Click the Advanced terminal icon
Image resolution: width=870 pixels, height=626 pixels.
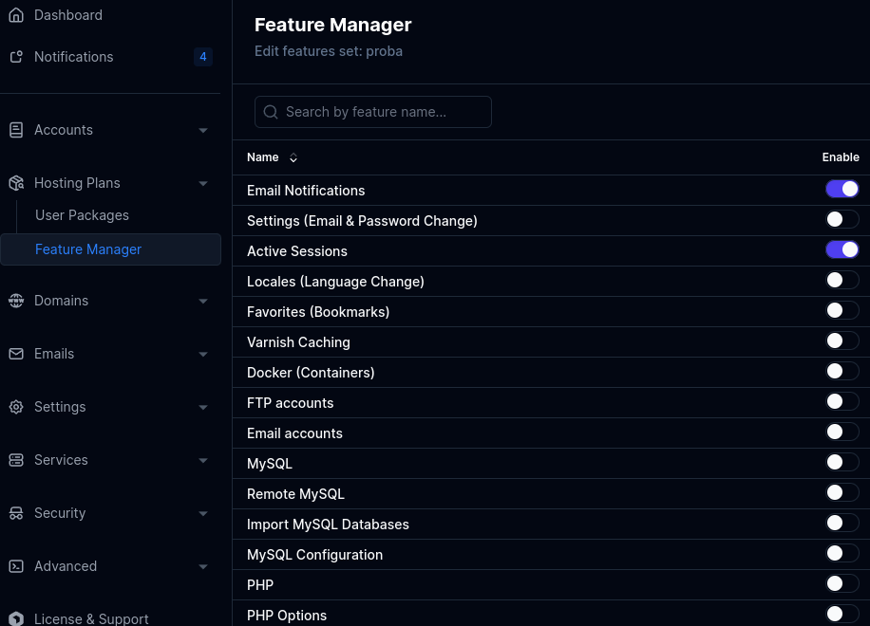16,566
